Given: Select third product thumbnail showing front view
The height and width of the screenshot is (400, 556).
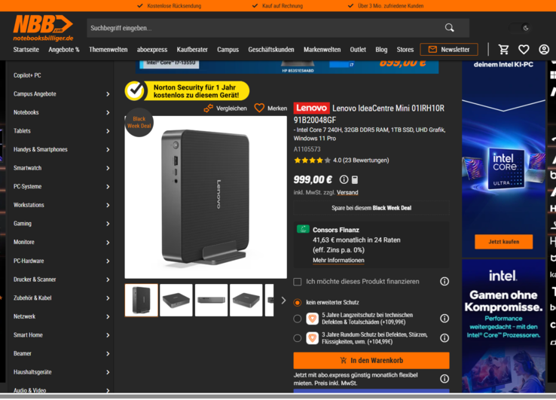Looking at the screenshot, I should tap(211, 300).
